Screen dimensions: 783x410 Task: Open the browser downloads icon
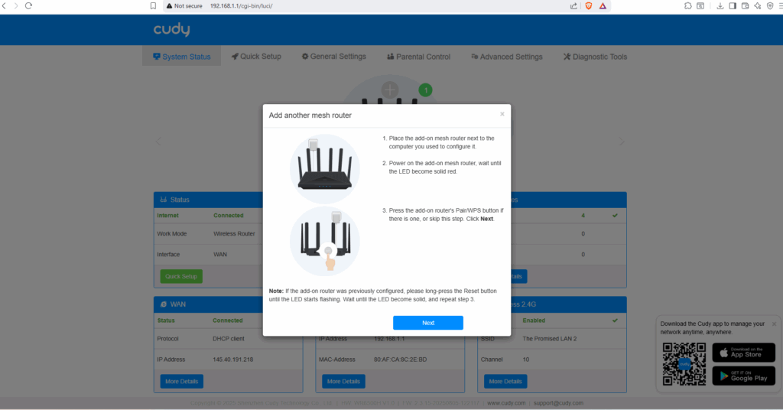click(x=720, y=6)
